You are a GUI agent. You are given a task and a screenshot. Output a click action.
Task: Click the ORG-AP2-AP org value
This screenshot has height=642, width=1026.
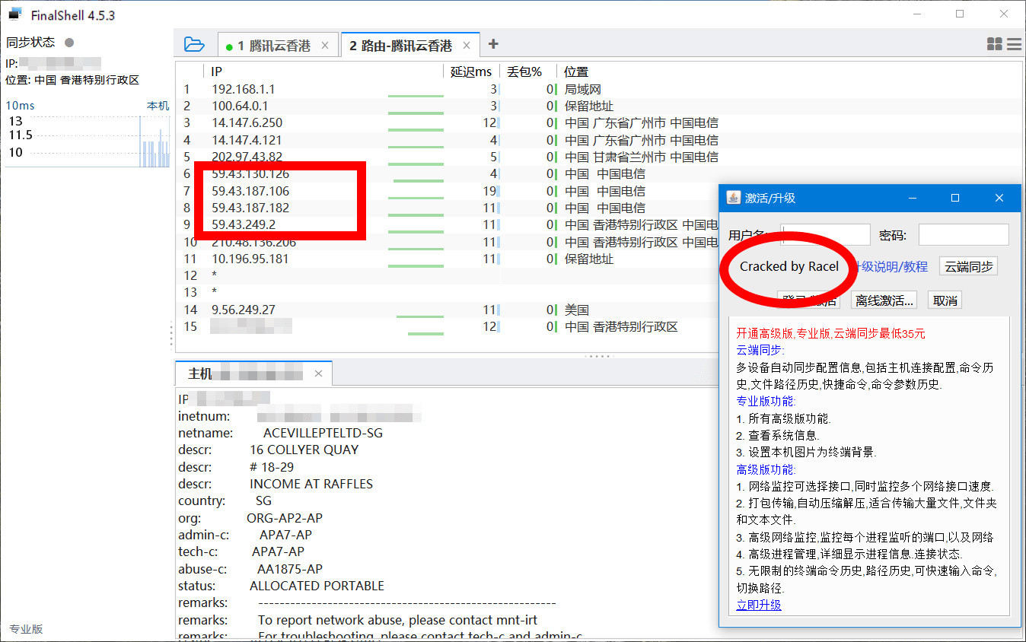[x=285, y=518]
